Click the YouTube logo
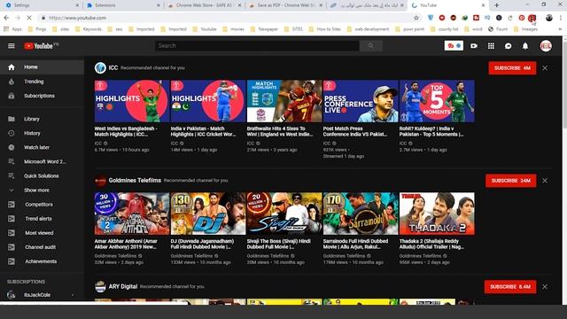Image resolution: width=567 pixels, height=319 pixels. pos(41,46)
